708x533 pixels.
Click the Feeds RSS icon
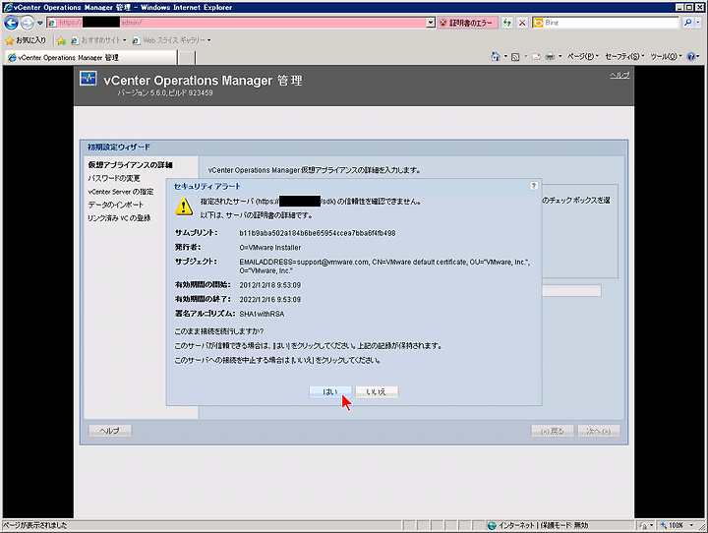pyautogui.click(x=515, y=57)
